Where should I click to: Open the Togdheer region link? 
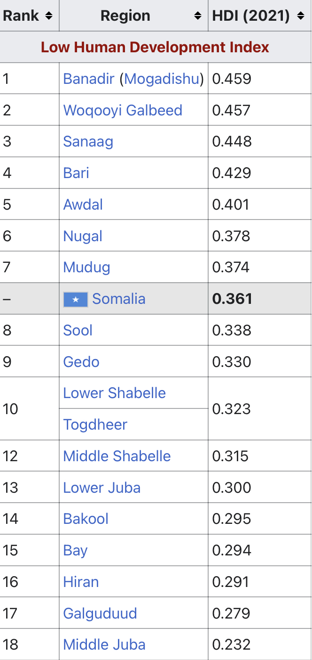[x=95, y=424]
